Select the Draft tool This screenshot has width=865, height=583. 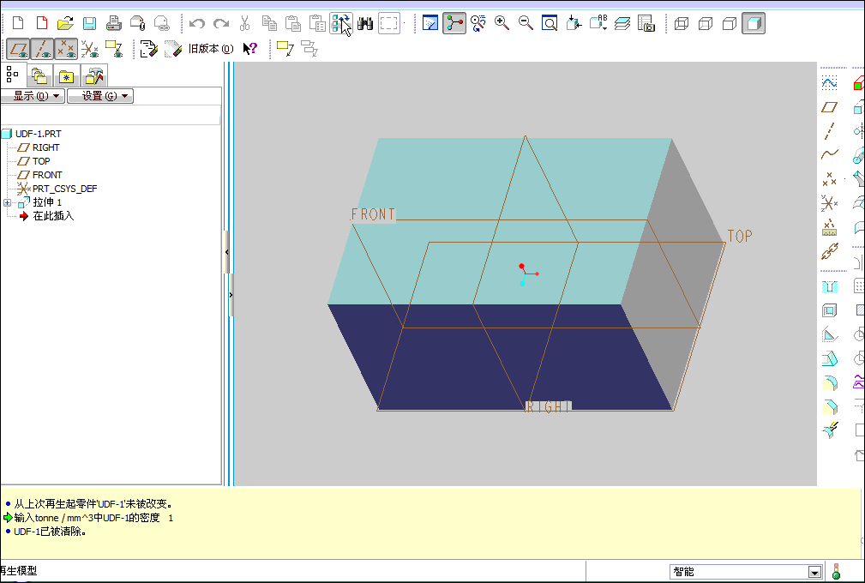[x=829, y=359]
